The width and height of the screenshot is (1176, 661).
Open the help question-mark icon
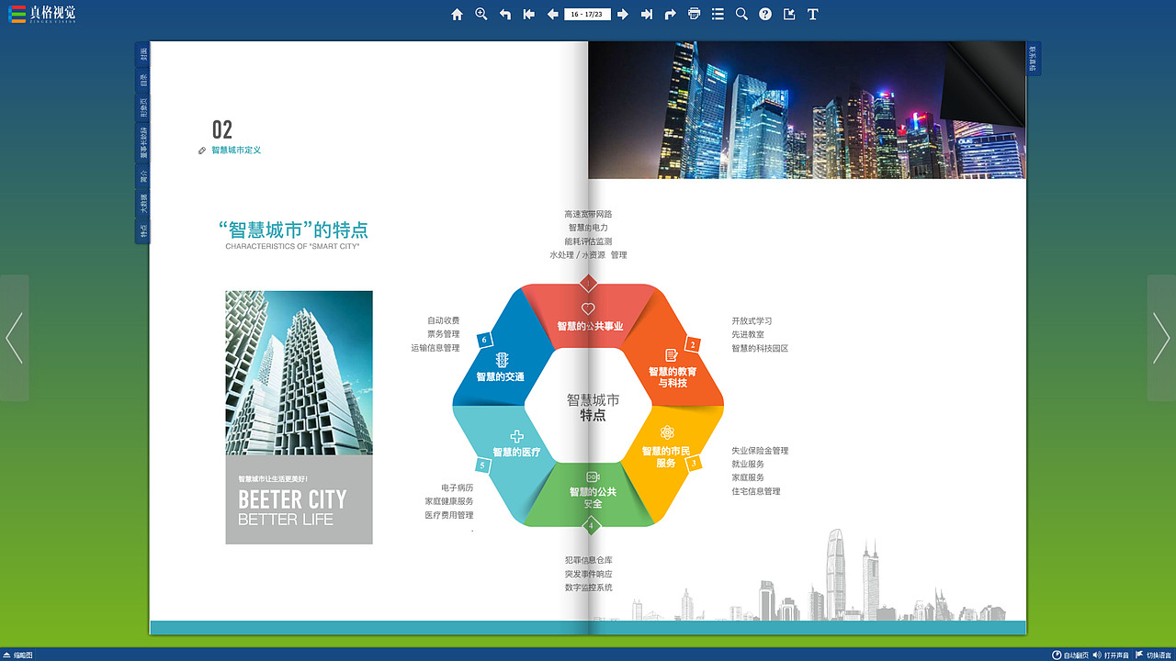click(x=765, y=14)
